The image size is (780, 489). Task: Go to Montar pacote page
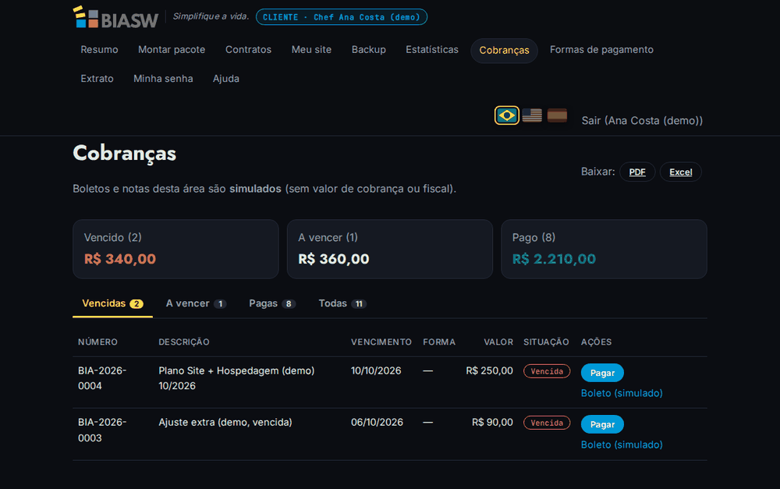172,50
